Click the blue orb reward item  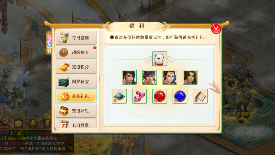[180, 96]
